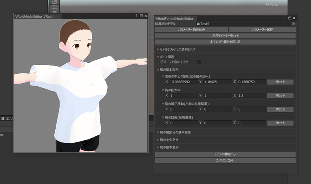Open the object picker beside Test5 field

pos(293,24)
